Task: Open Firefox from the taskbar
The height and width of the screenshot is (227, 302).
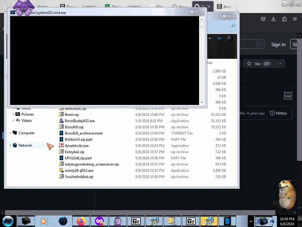Action: (x=81, y=221)
